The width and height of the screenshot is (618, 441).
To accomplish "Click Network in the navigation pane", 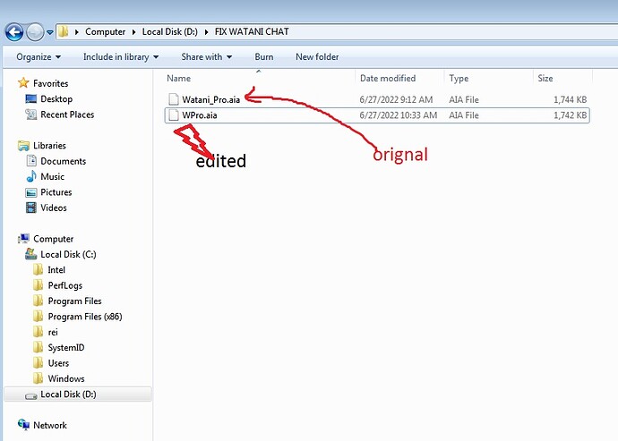I will [49, 425].
